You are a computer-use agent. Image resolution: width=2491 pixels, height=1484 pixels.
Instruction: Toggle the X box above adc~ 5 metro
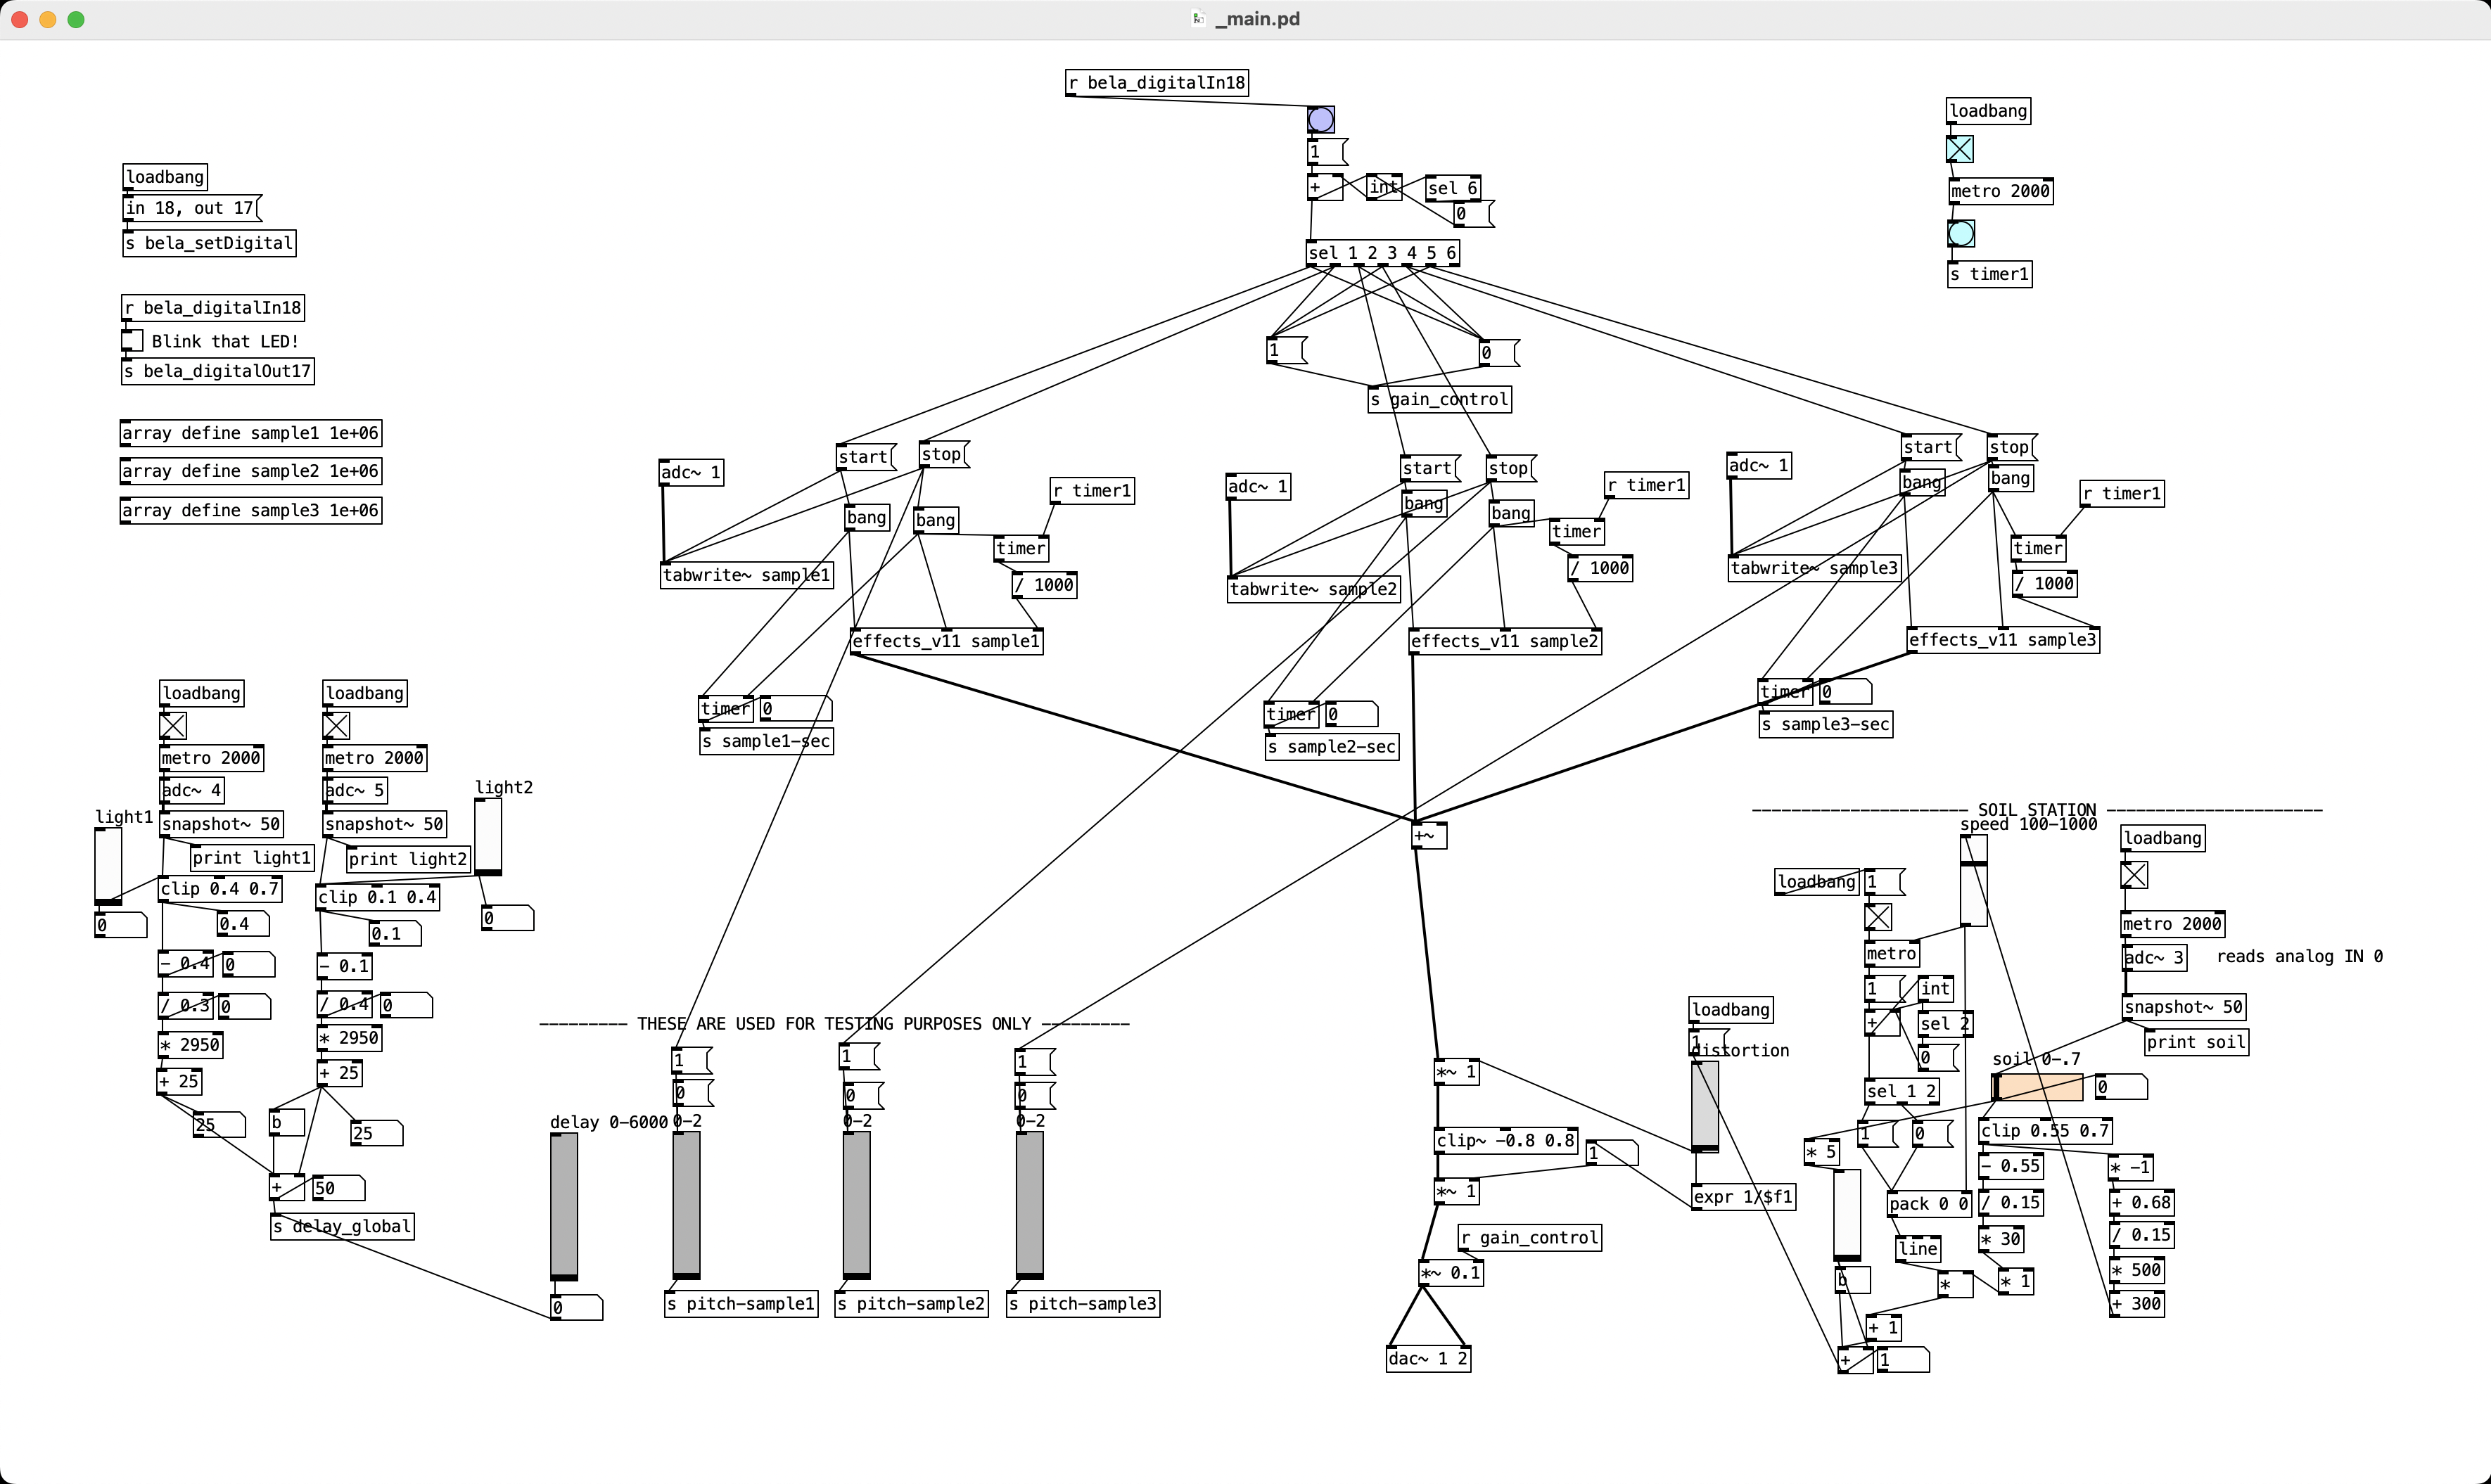coord(336,725)
